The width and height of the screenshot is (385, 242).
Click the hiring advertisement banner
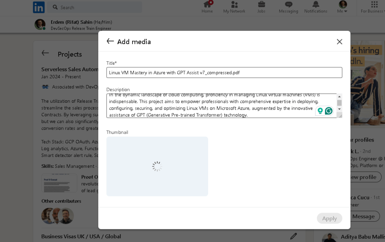pyautogui.click(x=368, y=84)
